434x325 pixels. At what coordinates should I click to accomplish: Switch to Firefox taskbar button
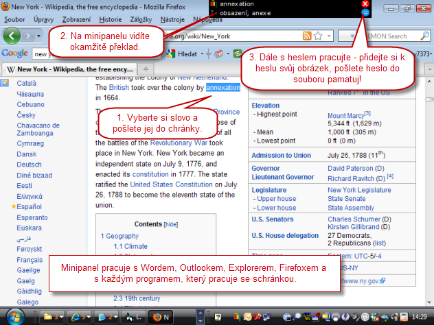[x=162, y=317]
